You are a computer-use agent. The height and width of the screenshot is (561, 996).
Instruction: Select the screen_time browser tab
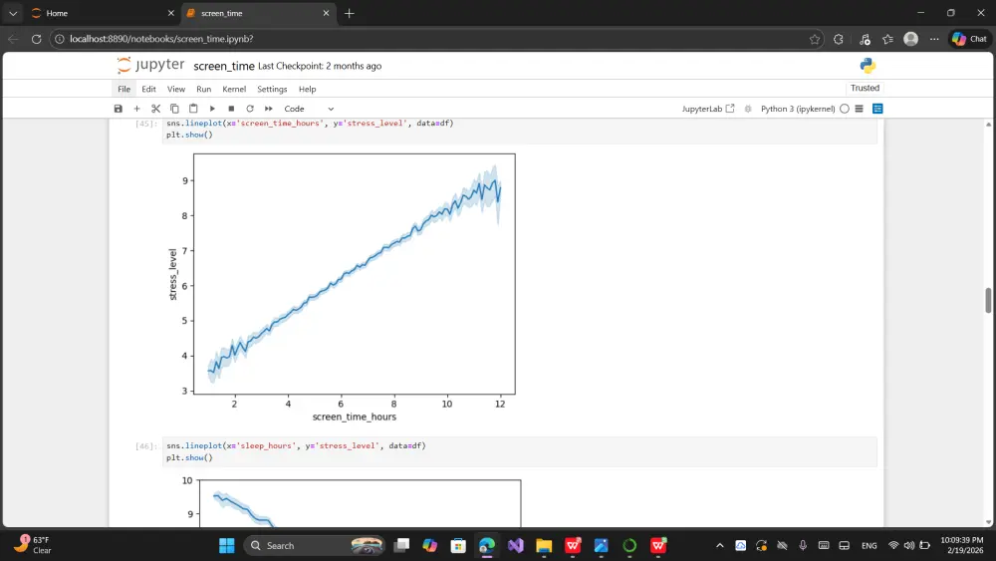(x=257, y=13)
